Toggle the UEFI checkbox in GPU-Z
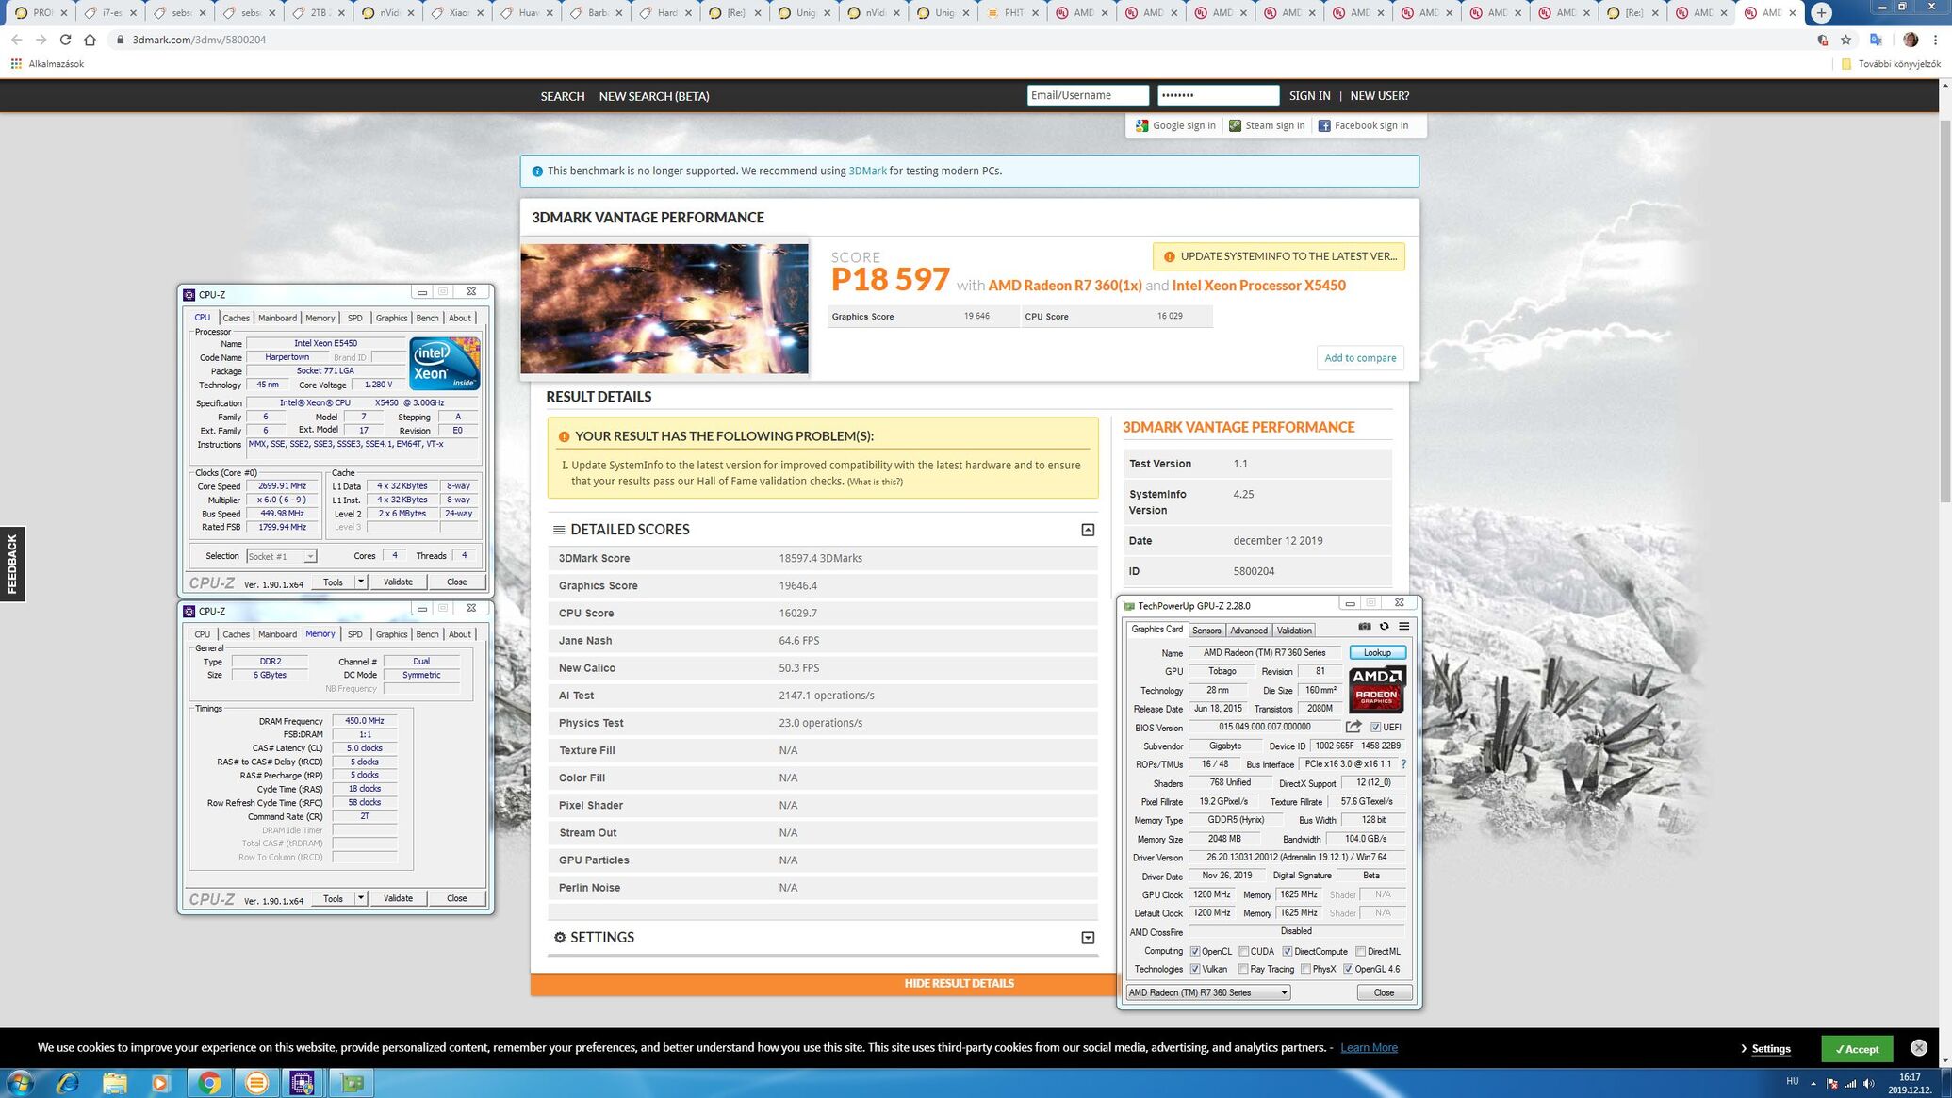Screen dimensions: 1952x1098 (1375, 727)
